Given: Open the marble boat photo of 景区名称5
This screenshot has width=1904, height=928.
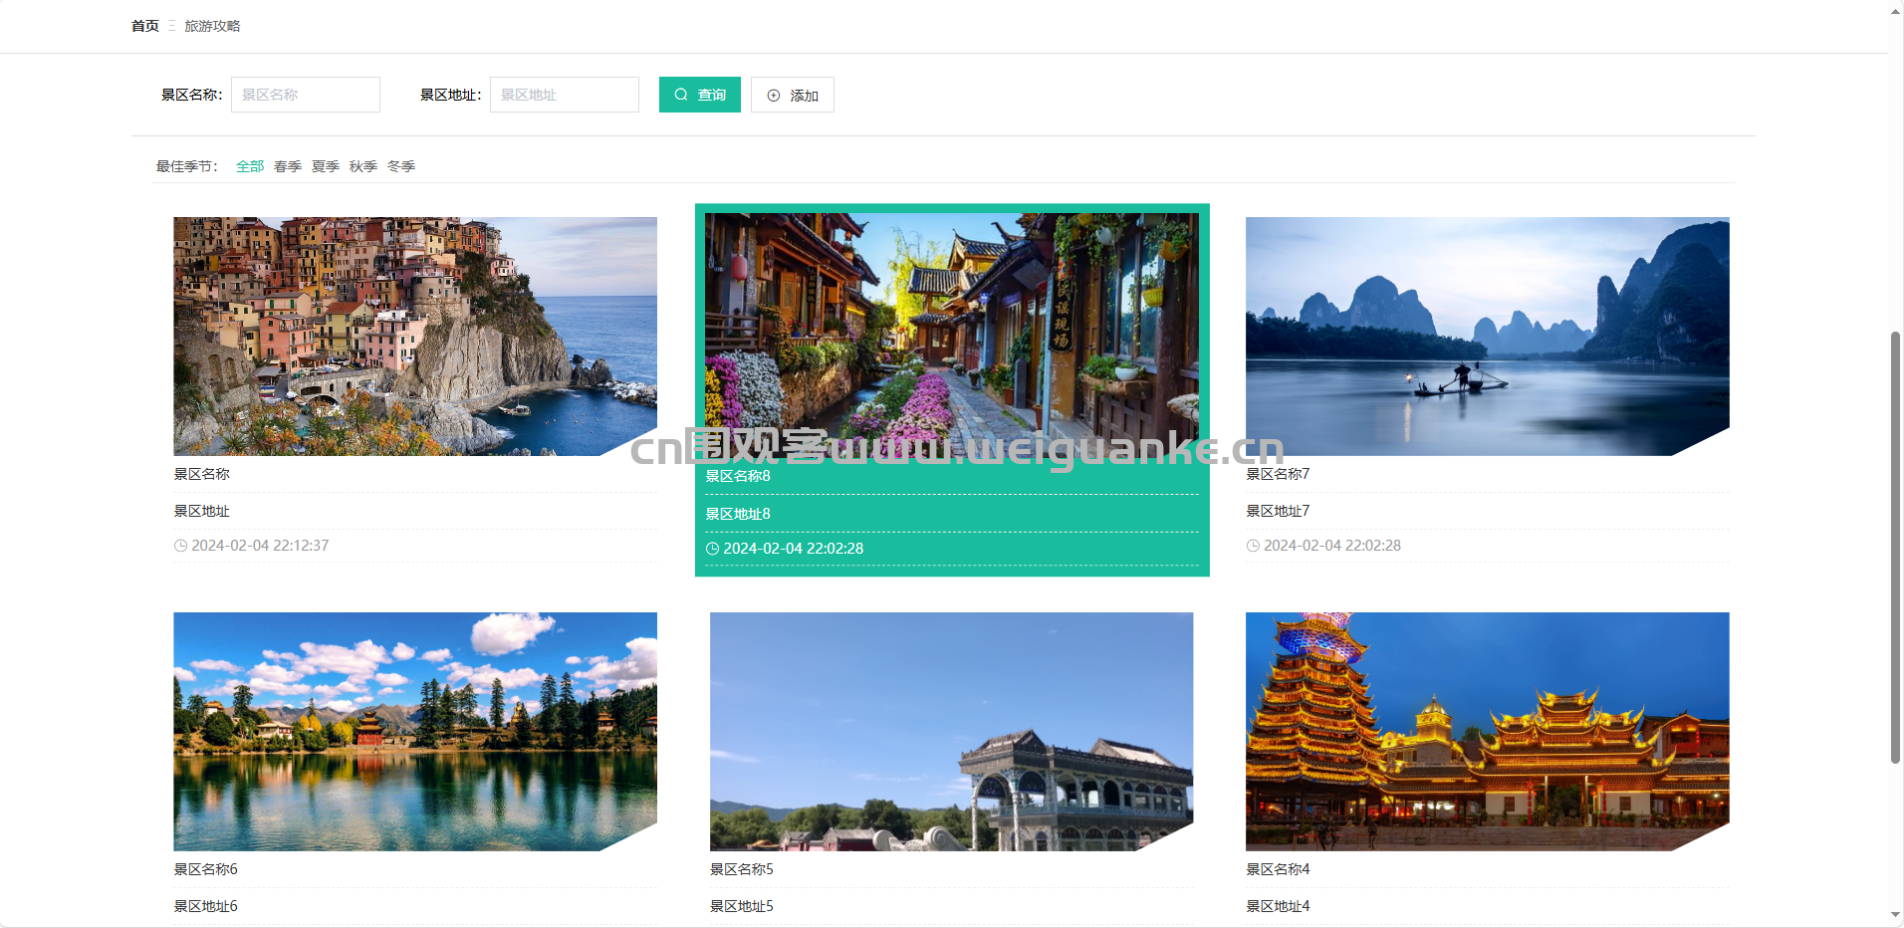Looking at the screenshot, I should pos(952,732).
